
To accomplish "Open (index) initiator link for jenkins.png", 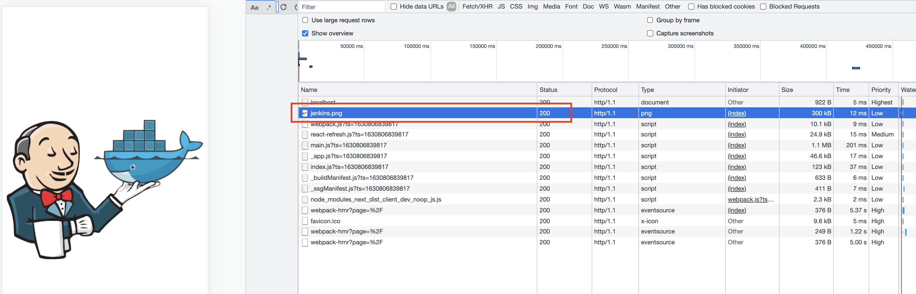I will 737,113.
